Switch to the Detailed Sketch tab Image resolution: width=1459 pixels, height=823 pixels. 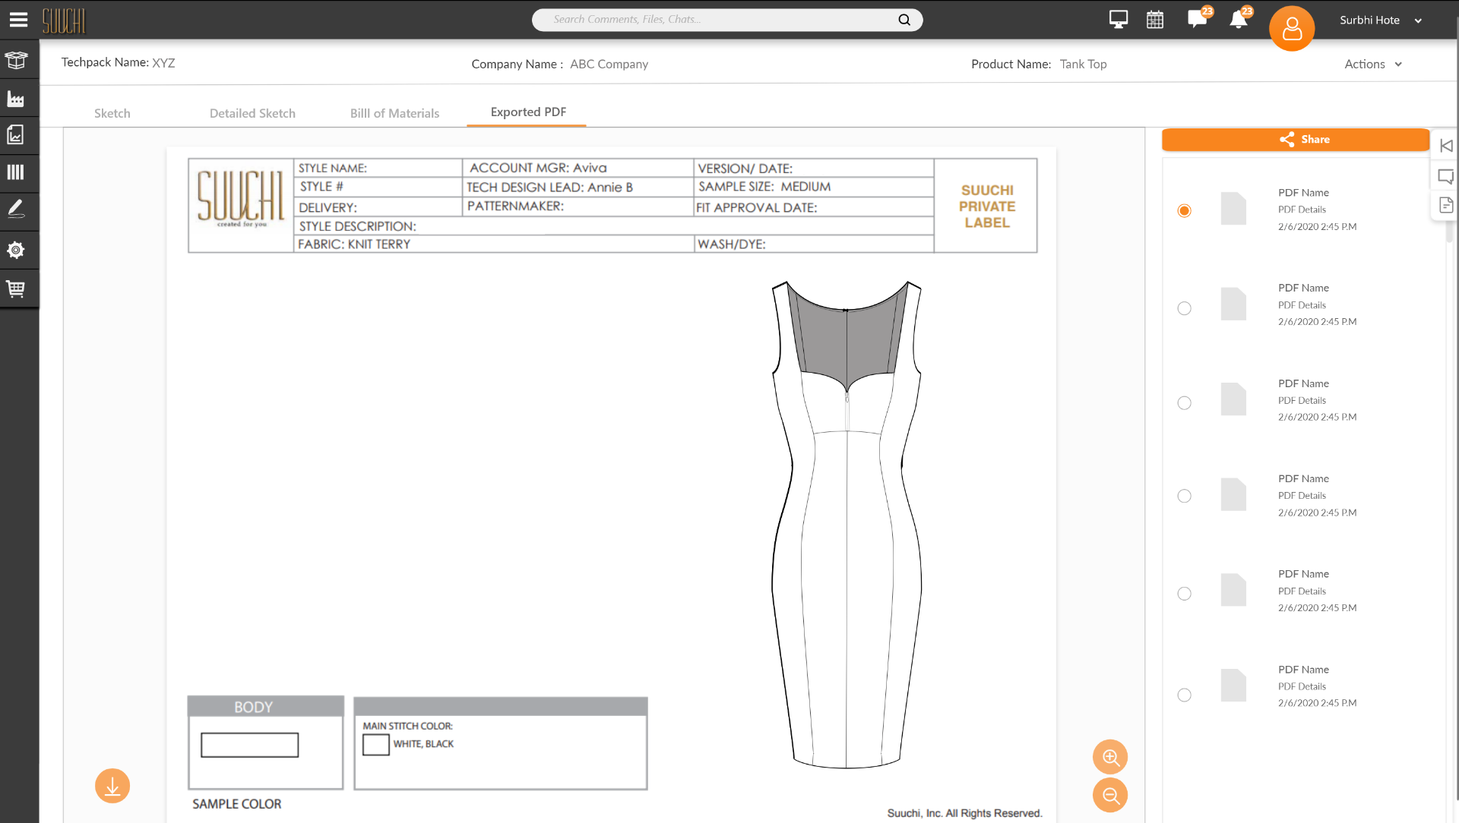[x=252, y=113]
